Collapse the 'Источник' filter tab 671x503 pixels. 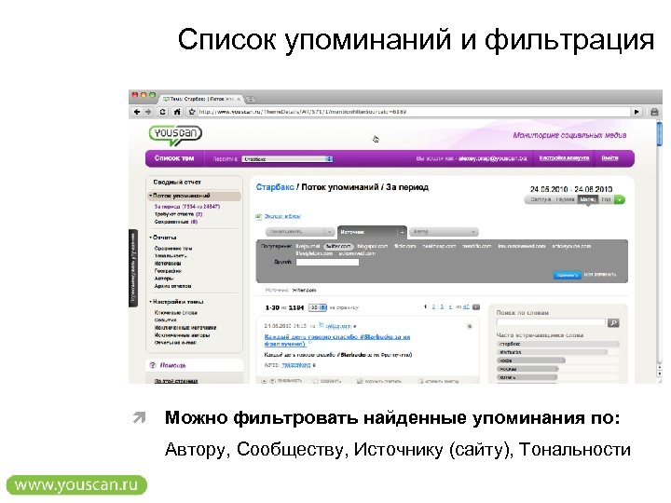click(403, 232)
